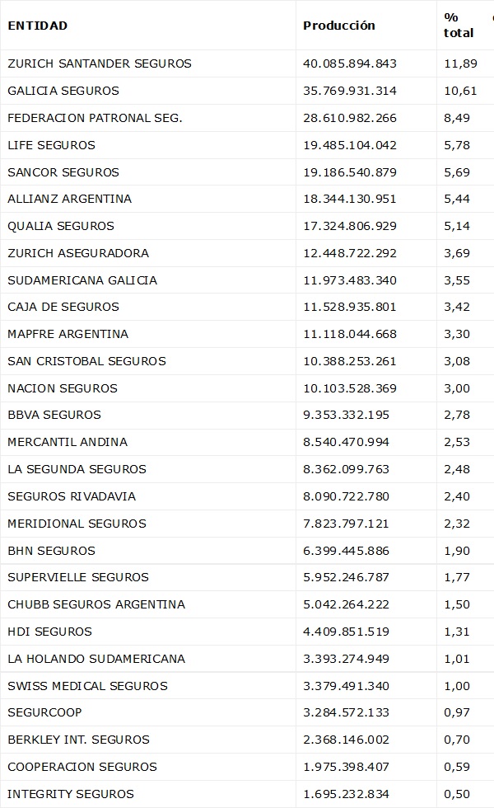Click the 1,50 percentage for CHUBB
494x808 pixels.
click(x=456, y=604)
